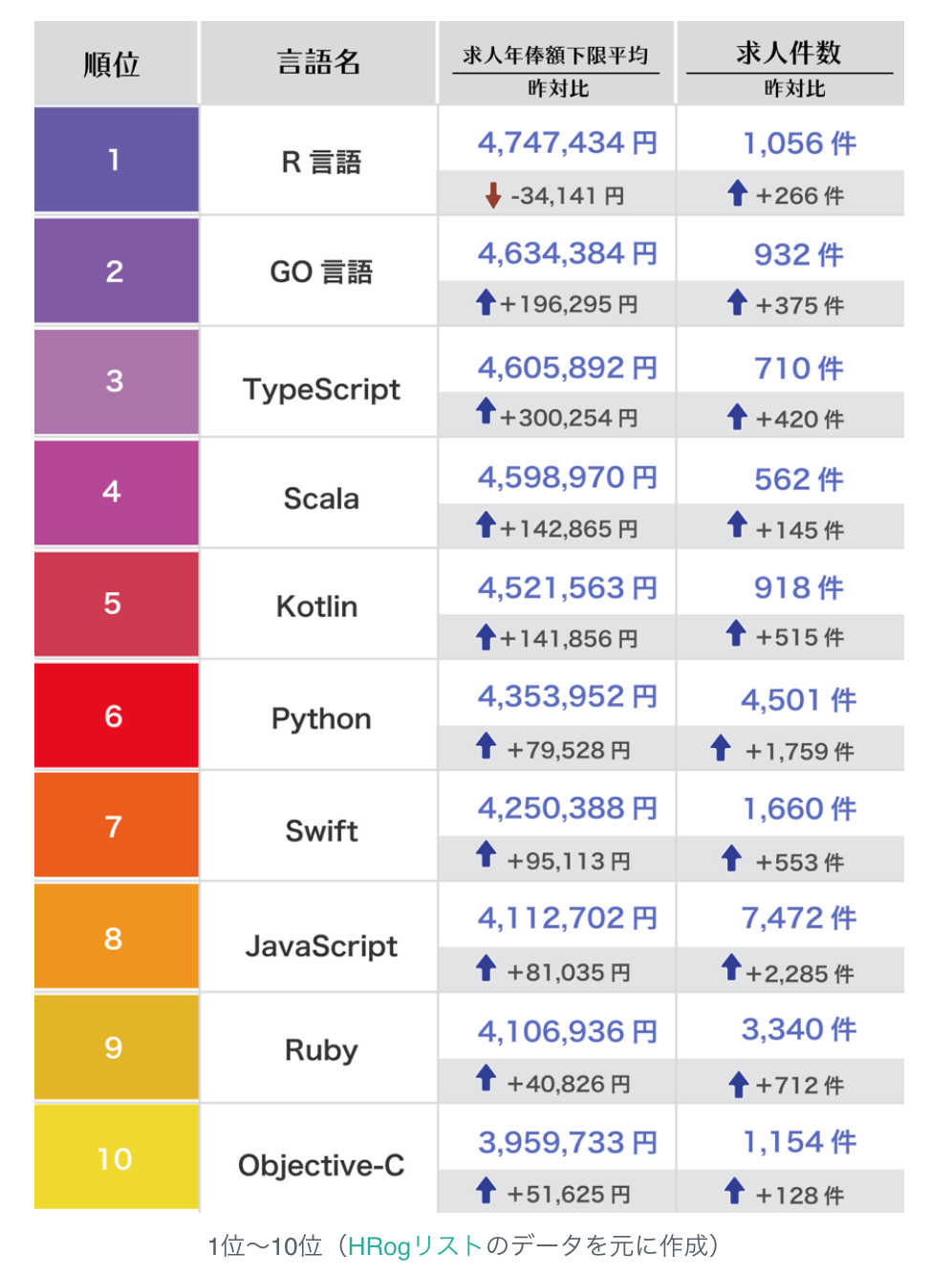Click the up arrow beside +196,295 円

[486, 303]
